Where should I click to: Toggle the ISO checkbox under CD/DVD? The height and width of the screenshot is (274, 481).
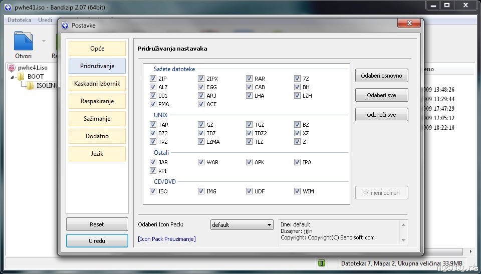click(x=153, y=191)
